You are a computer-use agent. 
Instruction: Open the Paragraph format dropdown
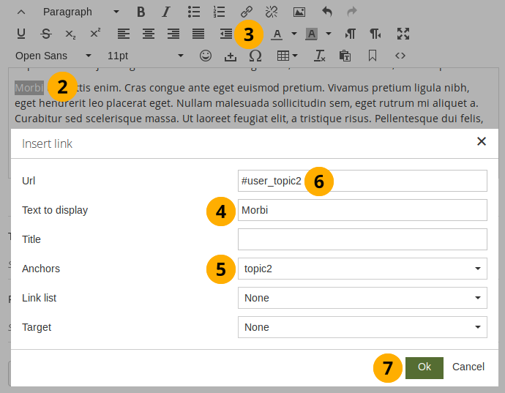click(81, 12)
